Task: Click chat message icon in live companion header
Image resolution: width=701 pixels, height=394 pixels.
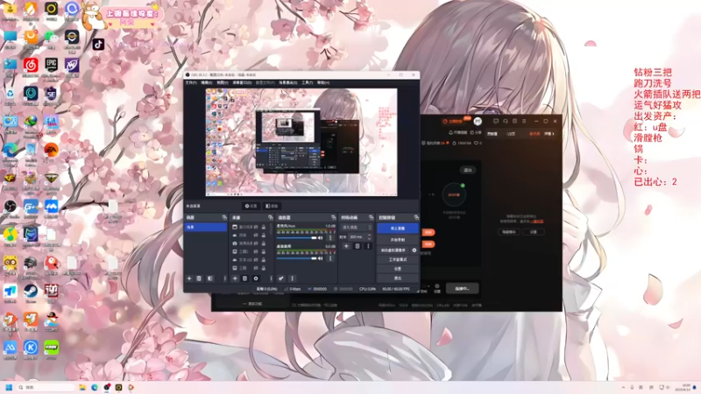Action: point(496,121)
